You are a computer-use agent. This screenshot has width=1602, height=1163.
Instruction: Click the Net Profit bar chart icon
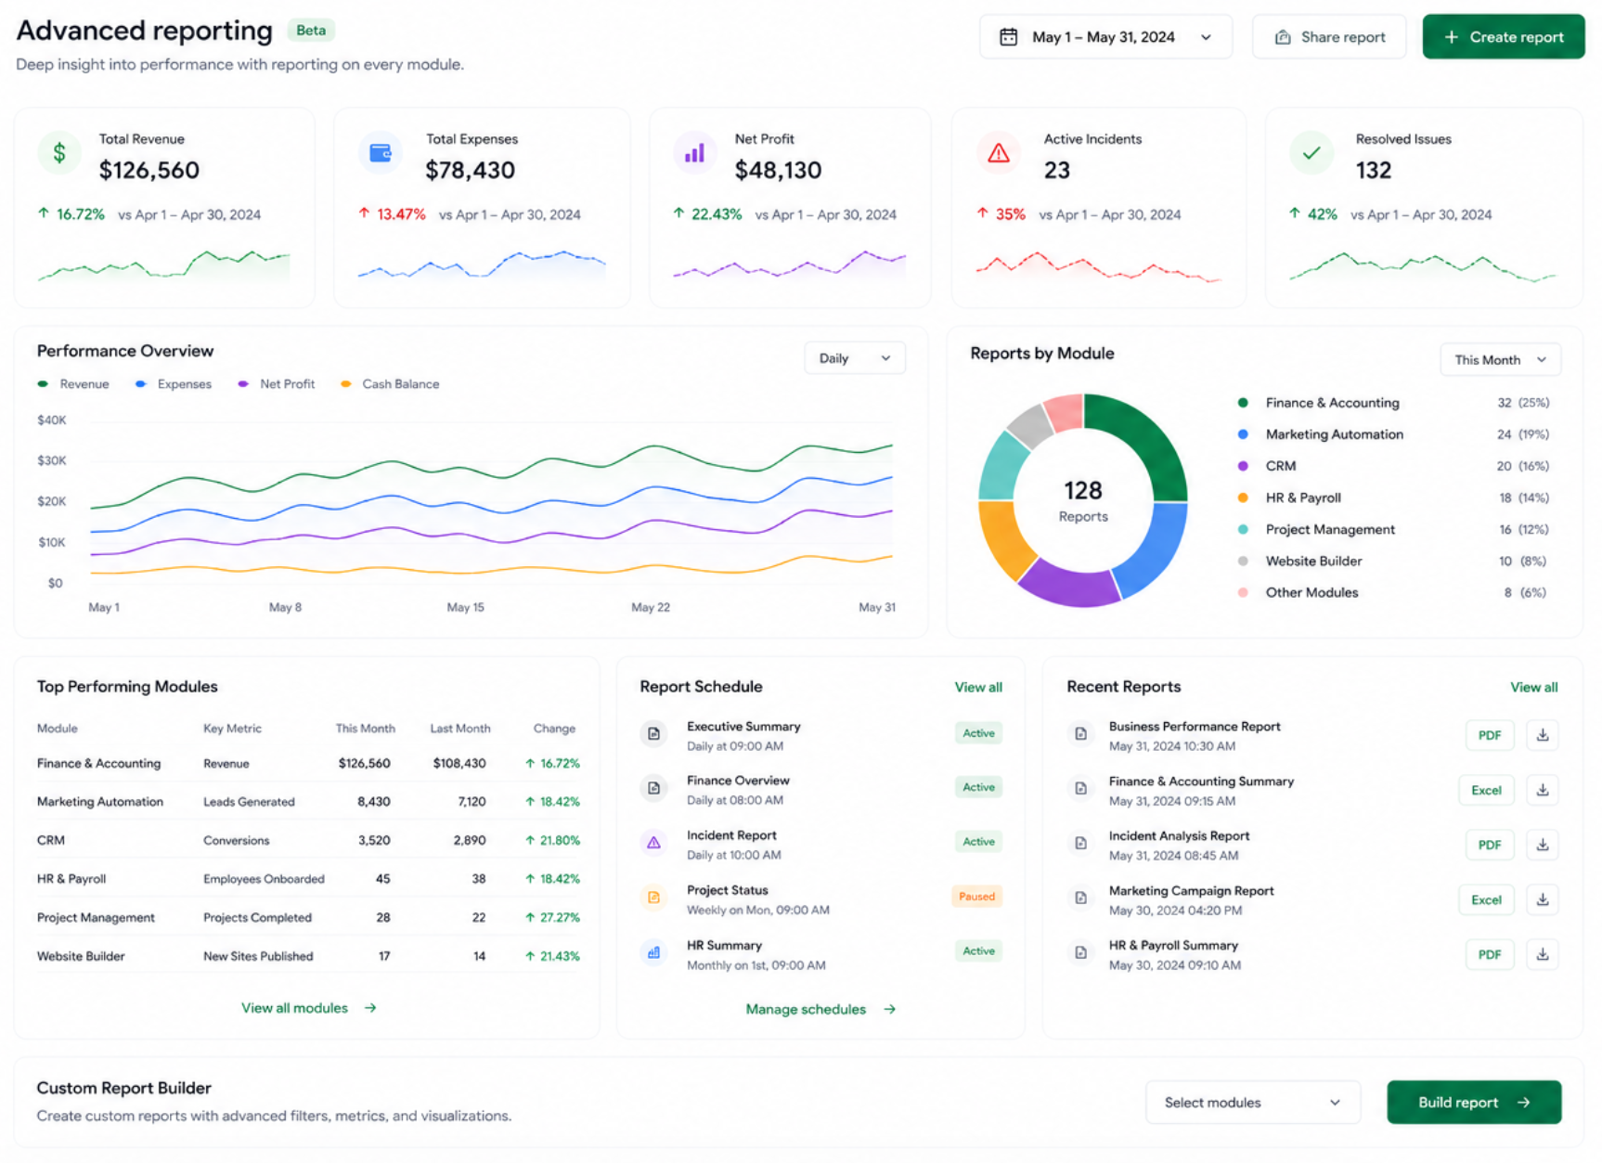tap(694, 153)
